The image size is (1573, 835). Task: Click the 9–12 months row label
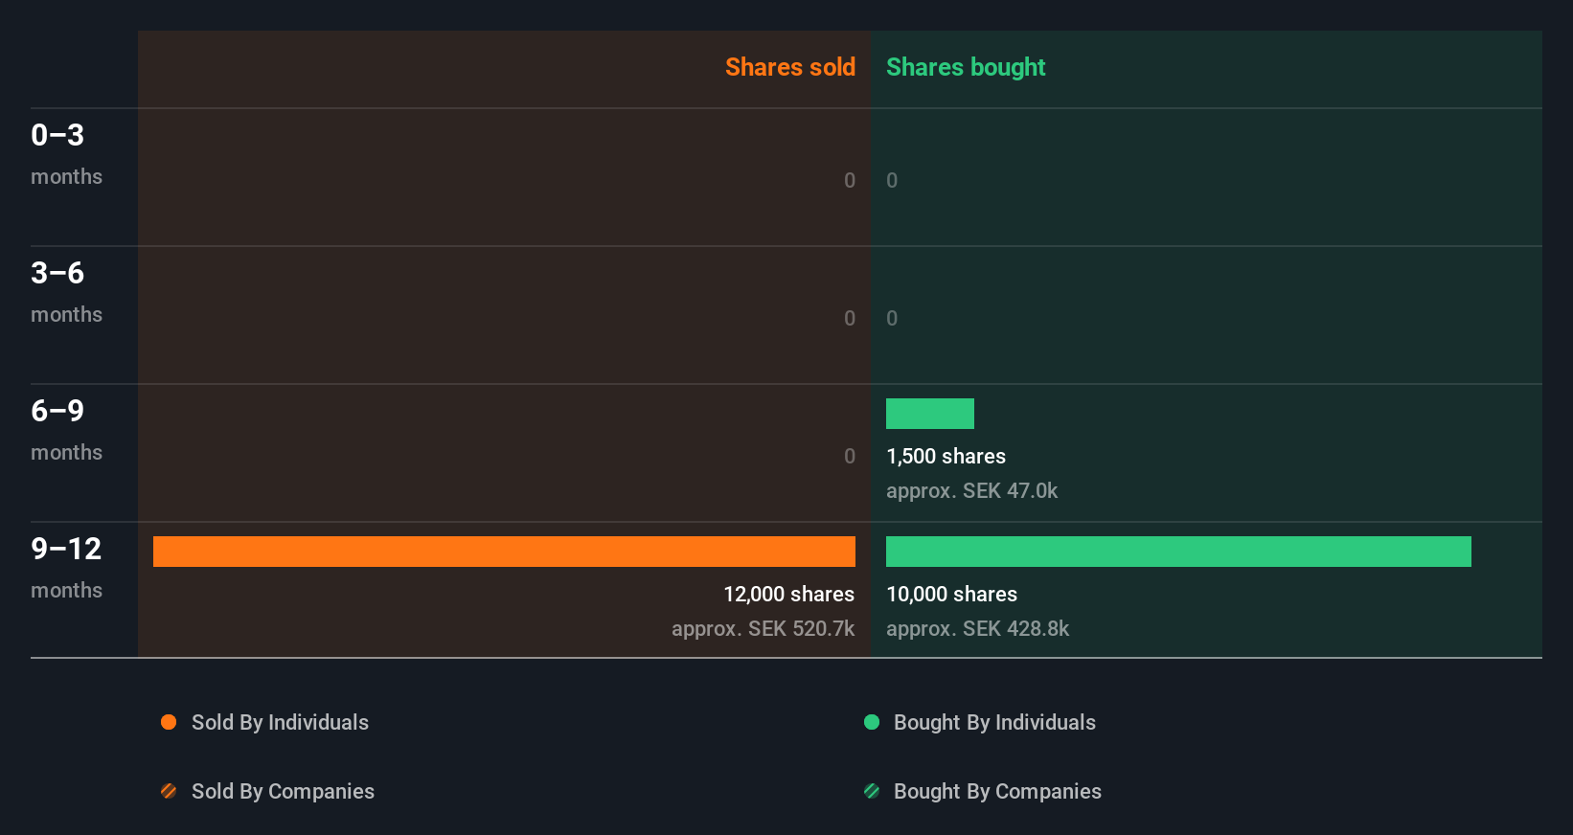[66, 568]
